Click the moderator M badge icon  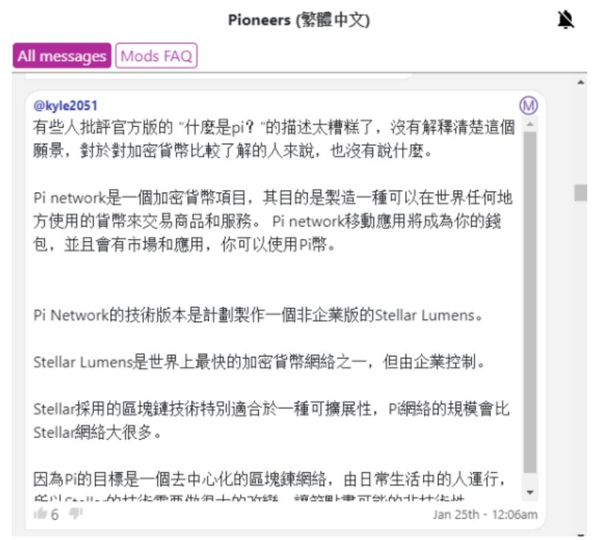point(528,105)
